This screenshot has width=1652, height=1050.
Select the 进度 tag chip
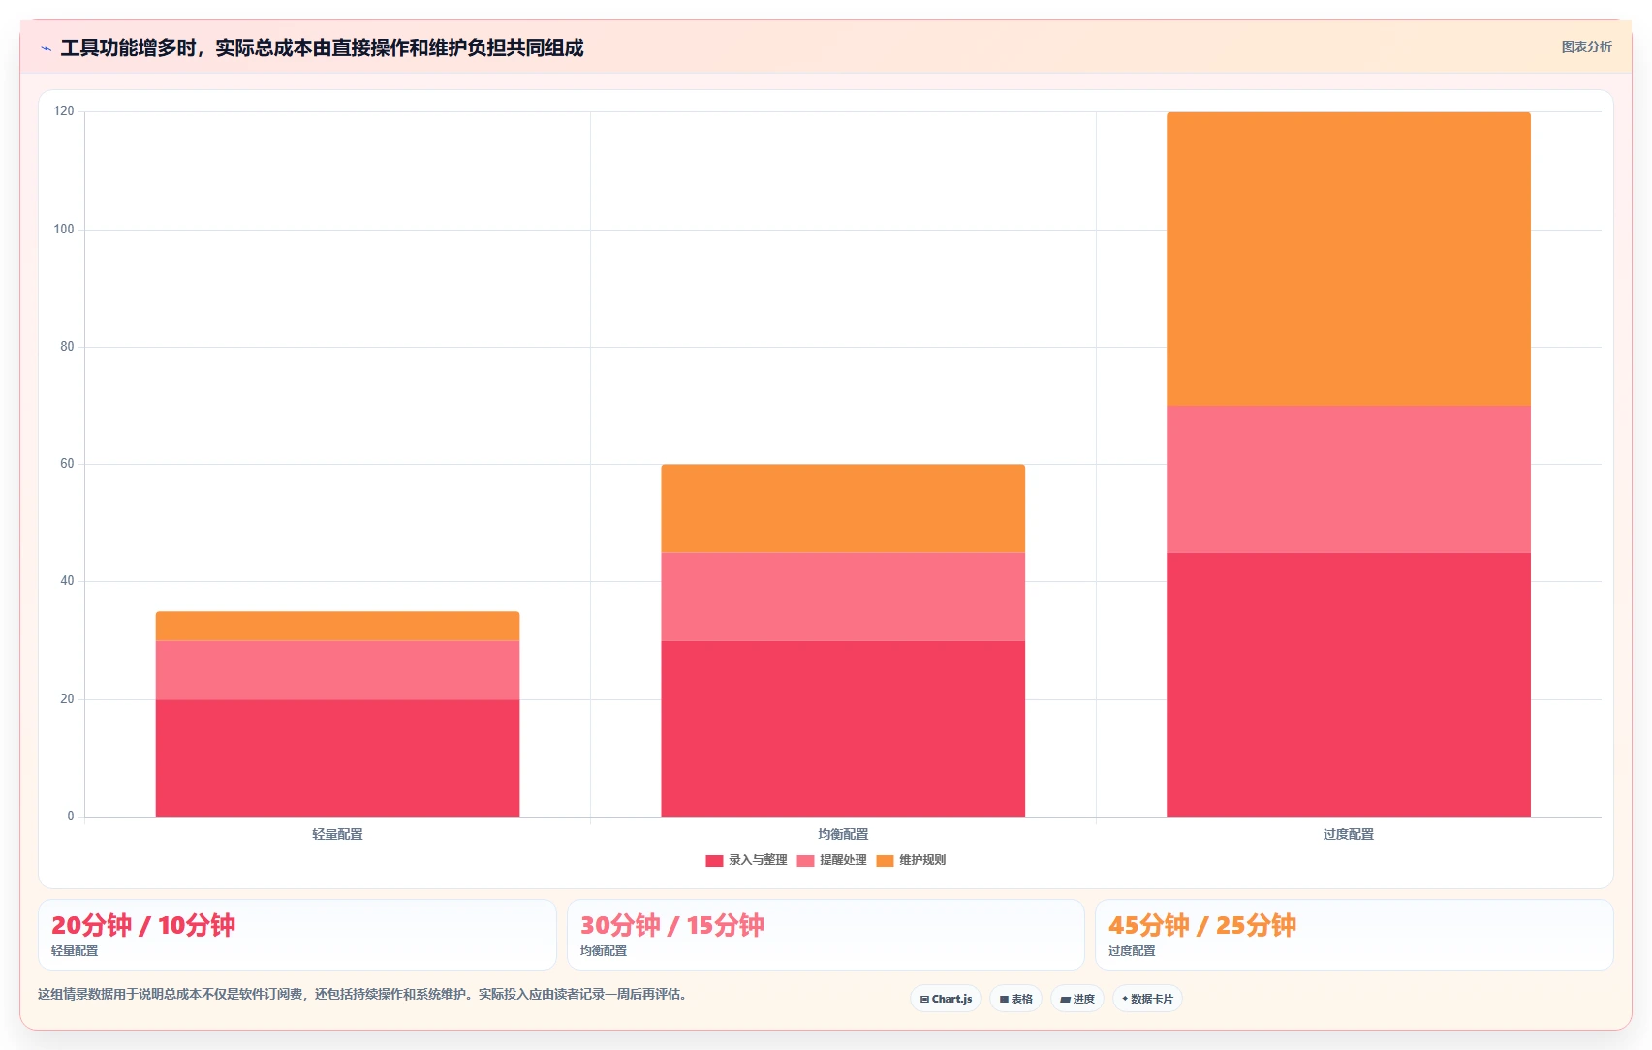pos(1077,999)
